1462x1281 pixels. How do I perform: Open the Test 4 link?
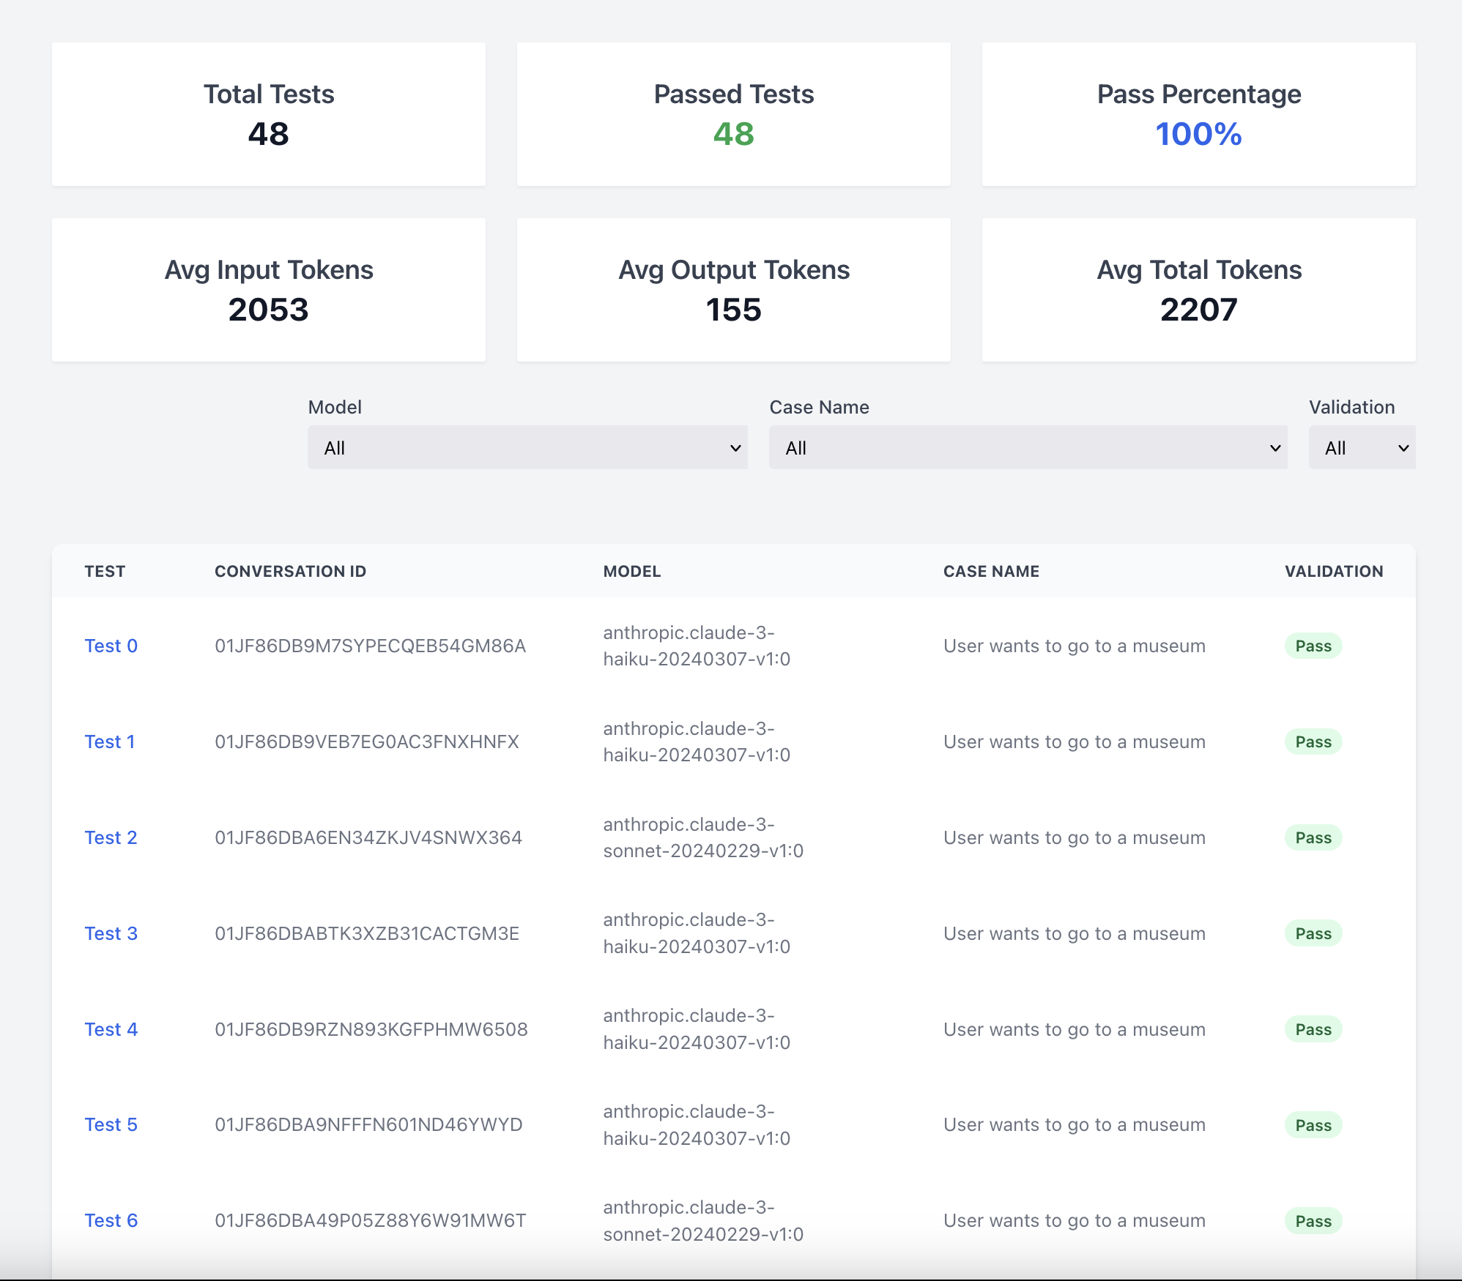click(111, 1029)
